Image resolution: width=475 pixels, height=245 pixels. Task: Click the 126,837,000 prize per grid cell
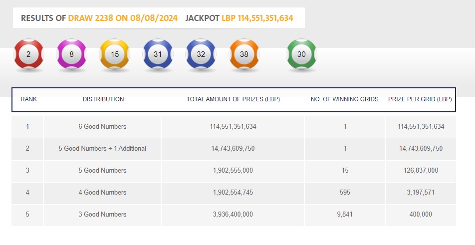(420, 171)
